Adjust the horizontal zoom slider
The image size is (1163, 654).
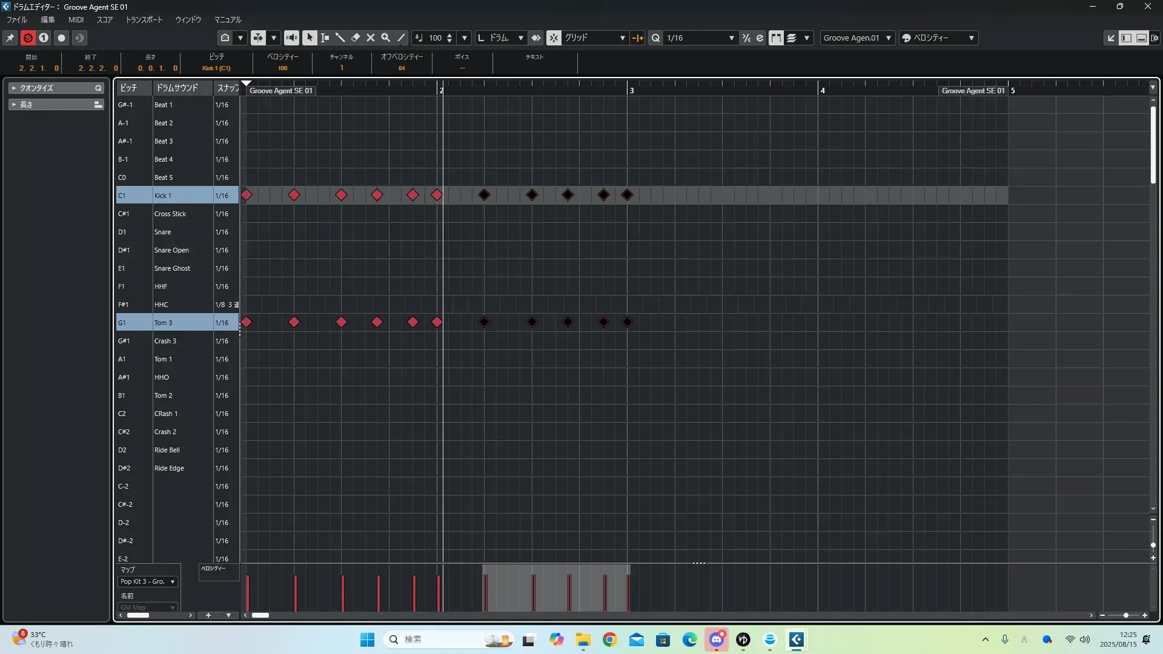click(x=1125, y=615)
